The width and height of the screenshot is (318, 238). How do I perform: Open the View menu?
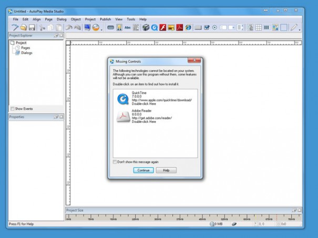[119, 19]
